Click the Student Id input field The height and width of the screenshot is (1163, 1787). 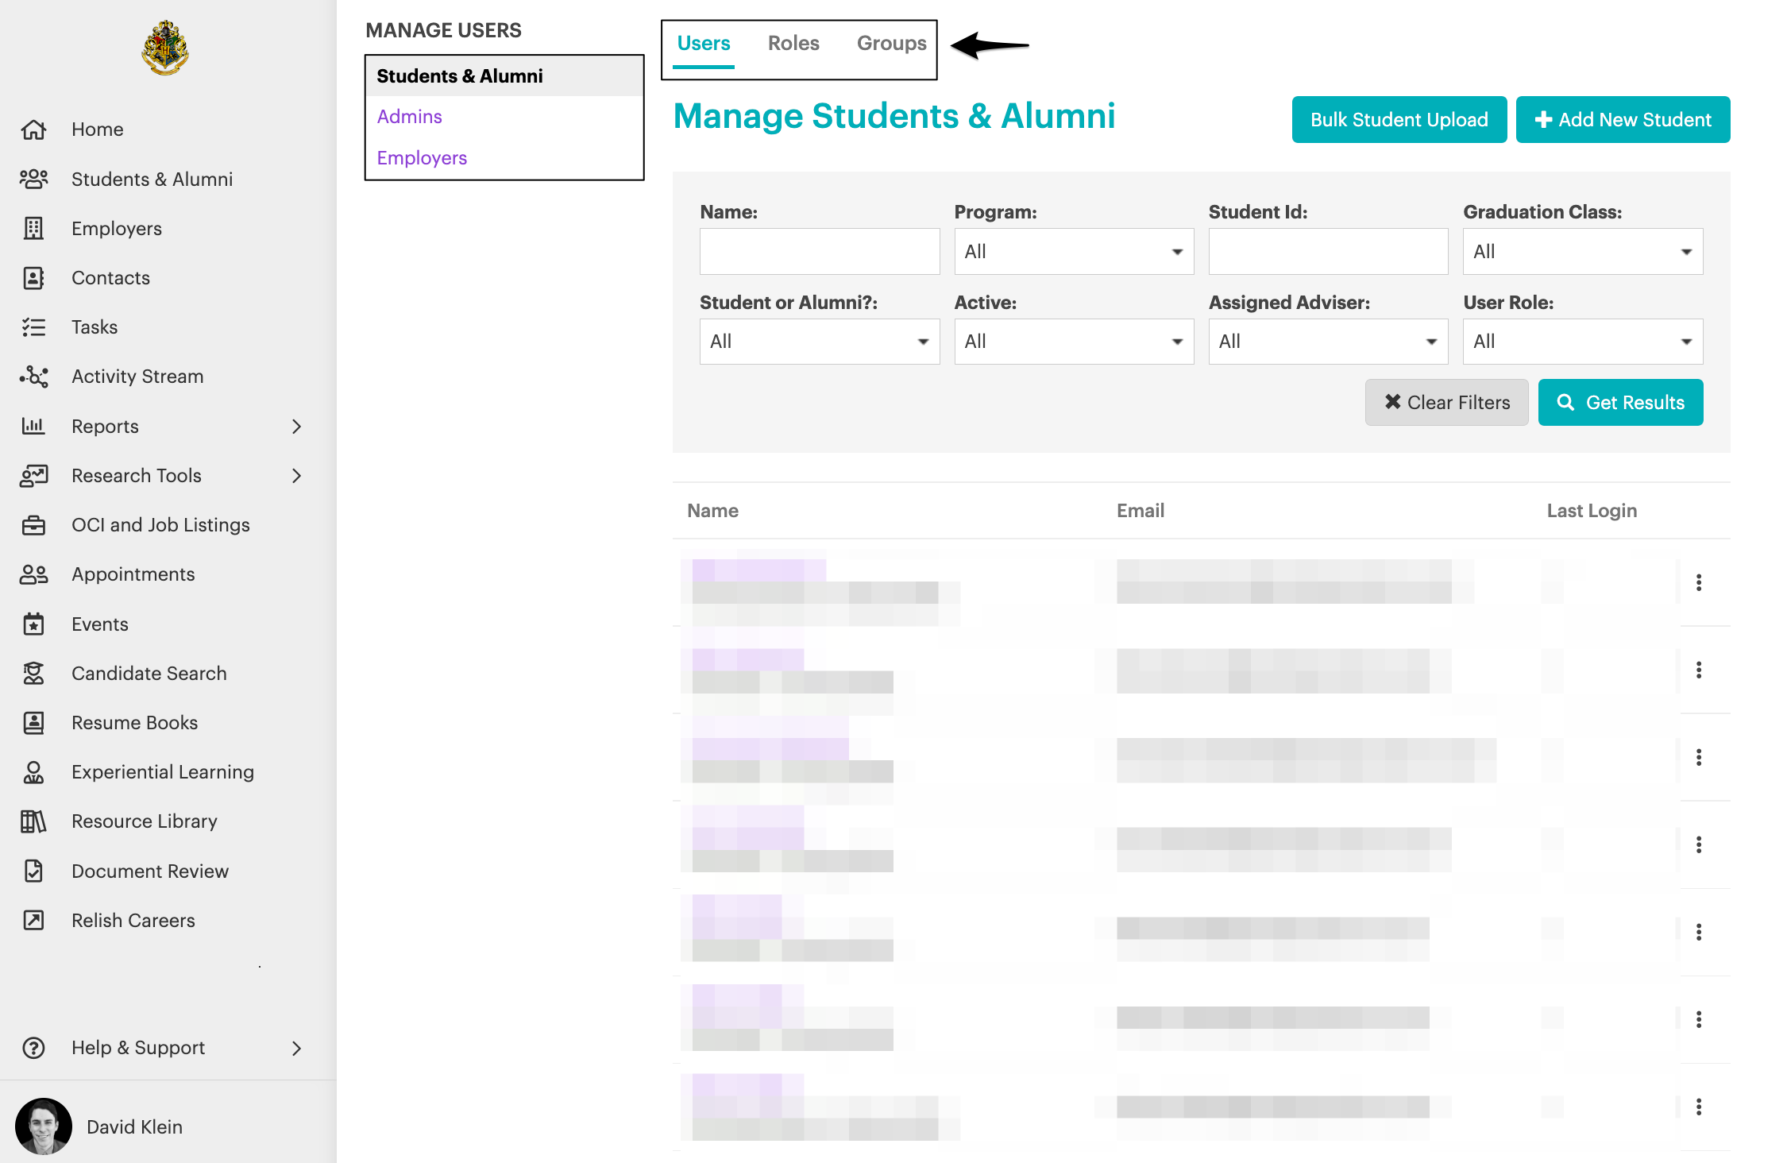click(1328, 252)
